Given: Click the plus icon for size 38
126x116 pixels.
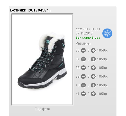Looking at the screenshot, I should tap(93, 68).
